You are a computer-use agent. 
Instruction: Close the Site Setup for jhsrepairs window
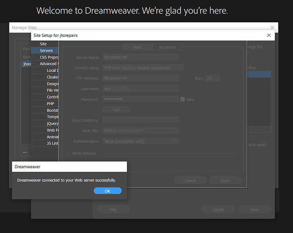[269, 35]
